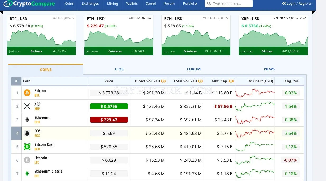Sort by the Coin column header
The image size is (326, 181).
27,81
